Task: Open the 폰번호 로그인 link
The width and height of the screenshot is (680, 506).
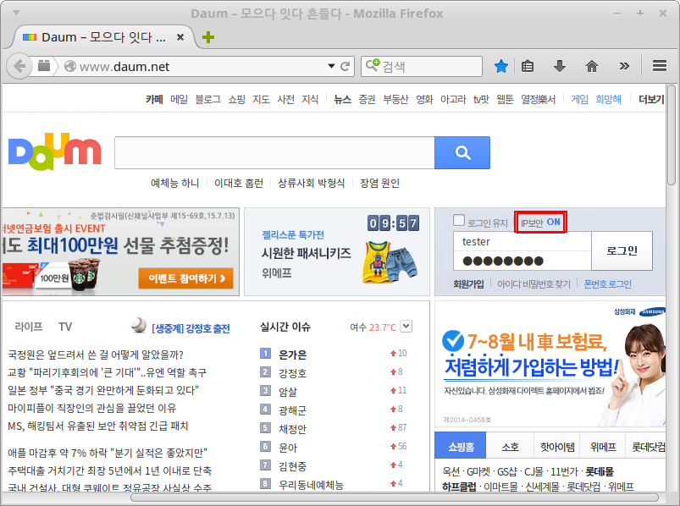Action: (x=607, y=284)
